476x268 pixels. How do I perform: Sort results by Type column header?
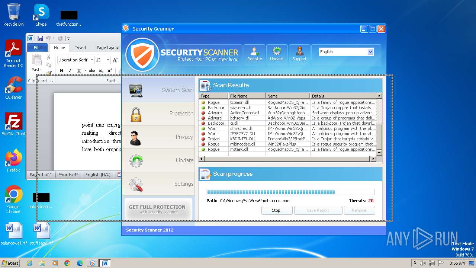(213, 96)
